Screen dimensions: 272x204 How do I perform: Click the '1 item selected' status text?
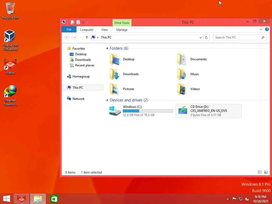click(x=92, y=172)
